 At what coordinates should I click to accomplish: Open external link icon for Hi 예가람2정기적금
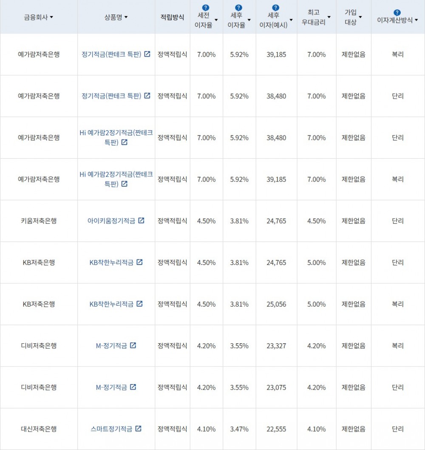(124, 142)
